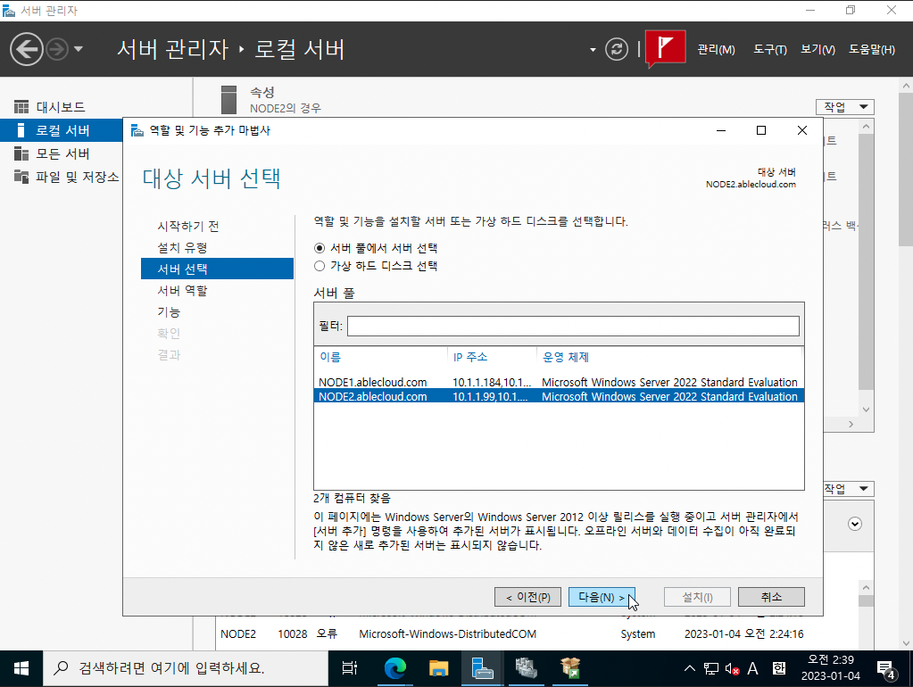Click the NODE2 server icon beside 속성
Viewport: 913px width, 687px height.
pos(228,100)
